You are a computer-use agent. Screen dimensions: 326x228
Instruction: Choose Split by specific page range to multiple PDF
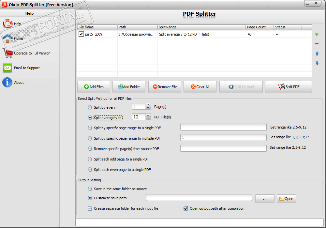click(90, 138)
